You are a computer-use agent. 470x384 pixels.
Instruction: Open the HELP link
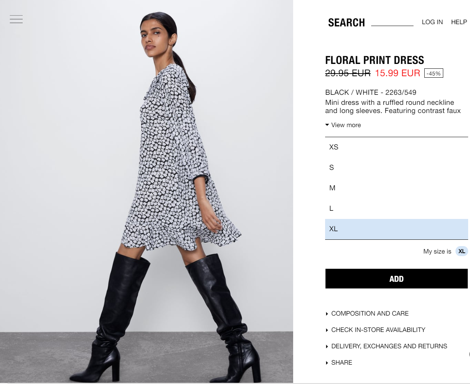(x=459, y=22)
